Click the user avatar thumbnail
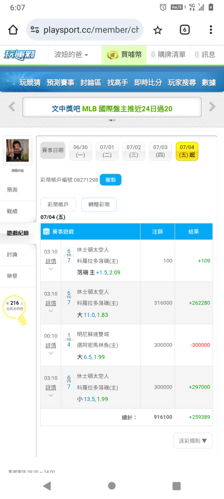The image size is (224, 499). (x=17, y=150)
